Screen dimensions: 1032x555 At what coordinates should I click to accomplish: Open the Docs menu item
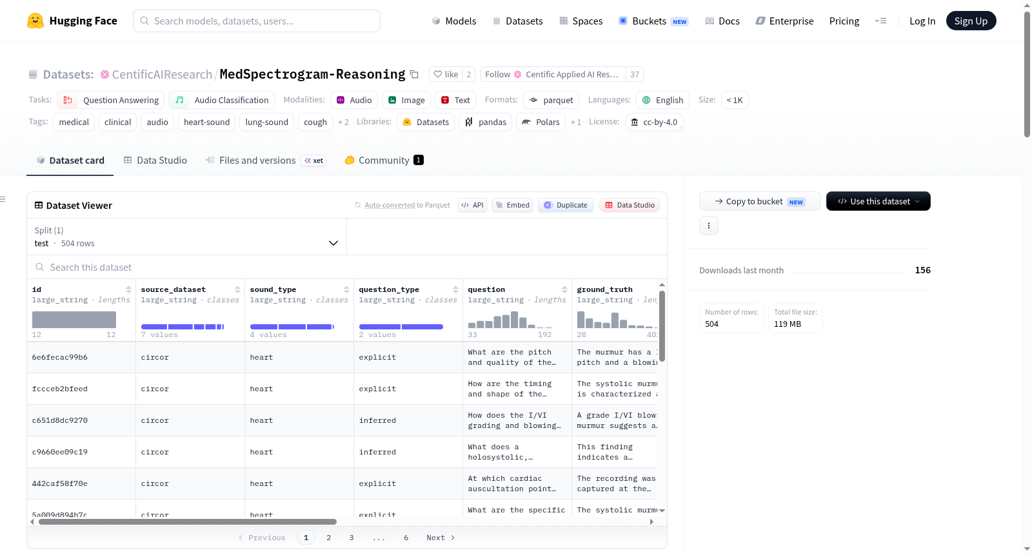(722, 21)
